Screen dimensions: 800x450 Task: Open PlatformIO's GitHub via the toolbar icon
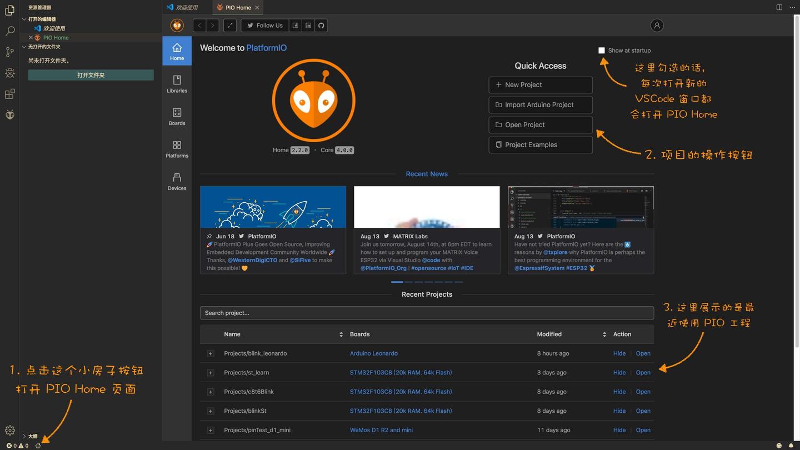point(321,25)
